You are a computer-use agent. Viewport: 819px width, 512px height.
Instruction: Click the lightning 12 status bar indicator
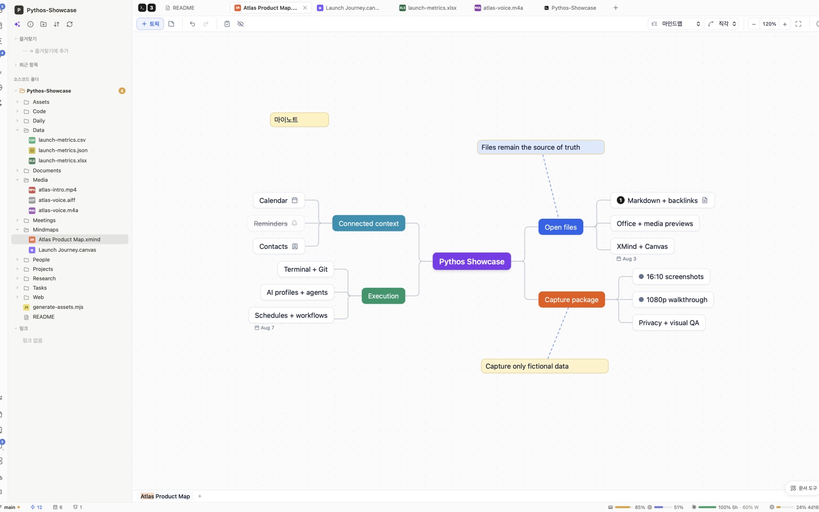click(x=36, y=507)
